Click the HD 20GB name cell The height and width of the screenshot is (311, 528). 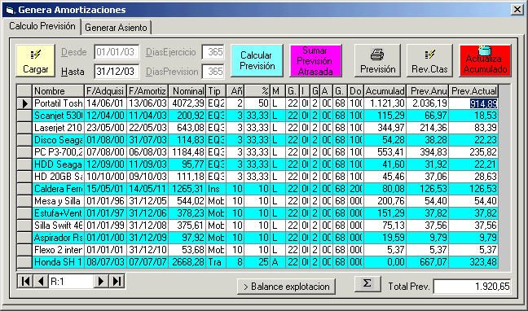pyautogui.click(x=58, y=177)
